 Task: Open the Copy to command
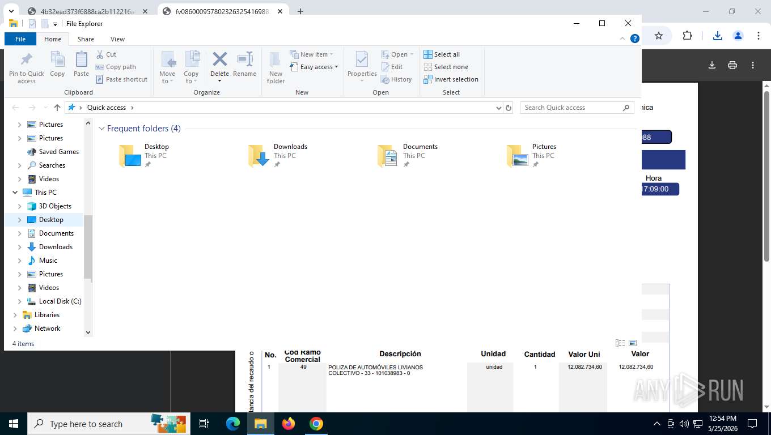click(x=191, y=67)
